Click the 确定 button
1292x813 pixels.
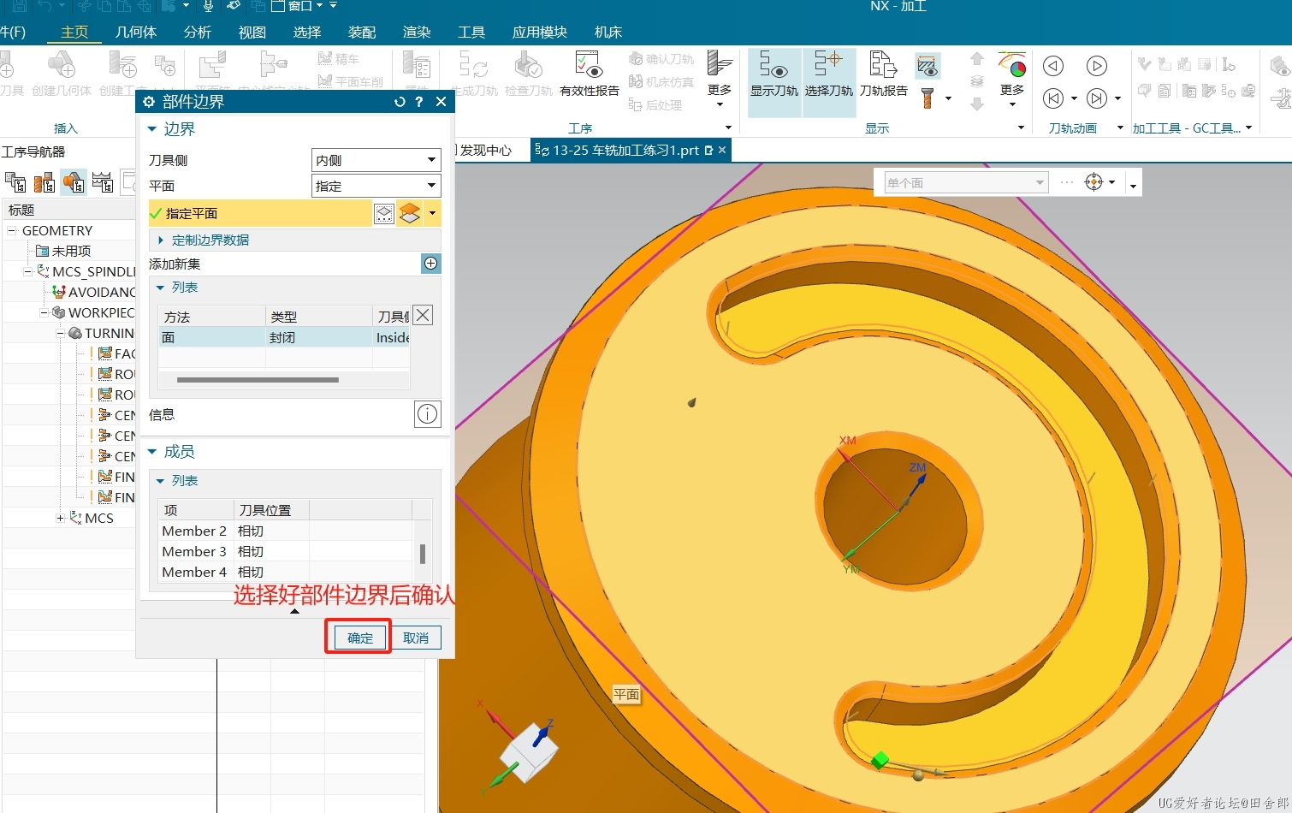(360, 638)
